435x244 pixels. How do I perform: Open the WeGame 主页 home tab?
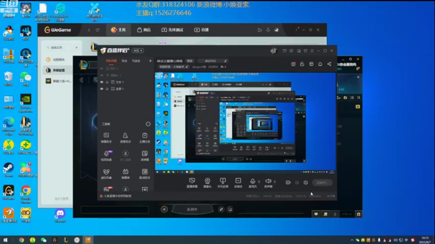coord(118,30)
